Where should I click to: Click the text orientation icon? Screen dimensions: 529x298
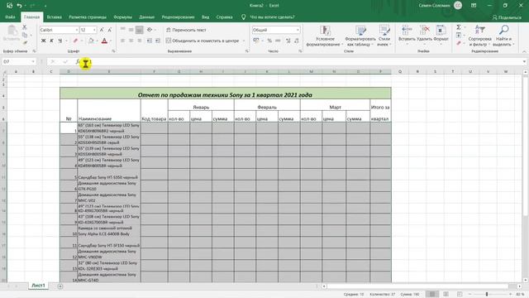(x=150, y=30)
